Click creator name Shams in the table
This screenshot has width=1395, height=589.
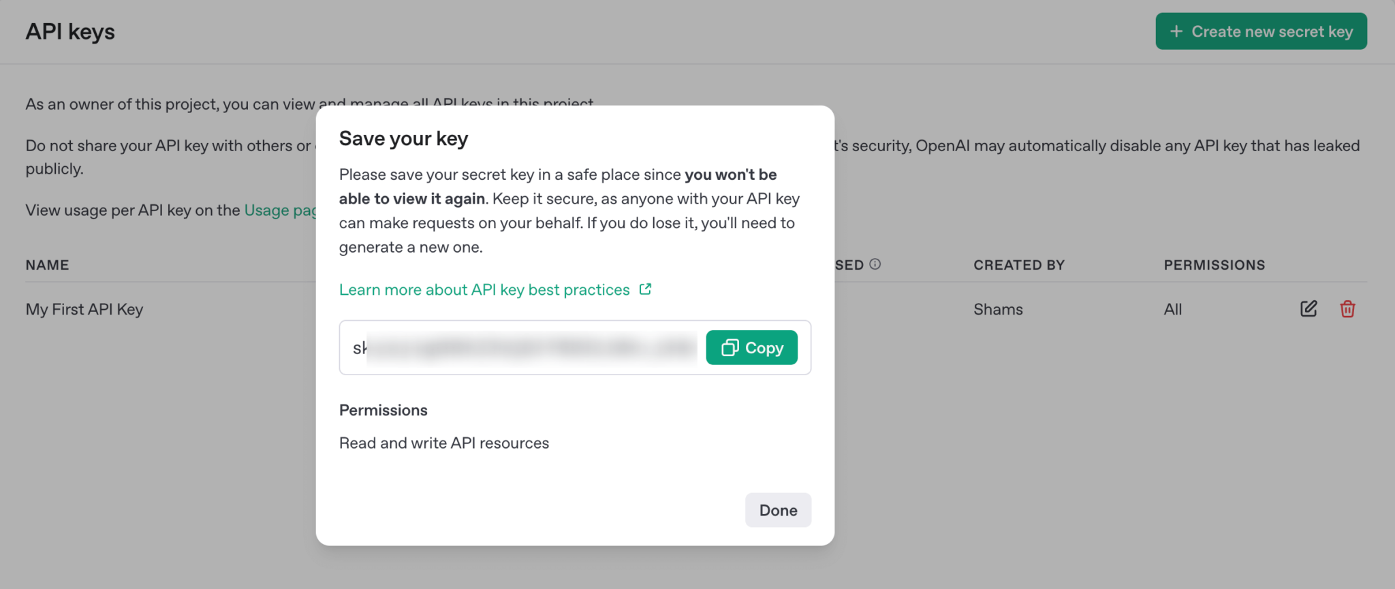(998, 309)
